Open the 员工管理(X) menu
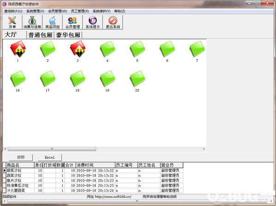The width and height of the screenshot is (276, 206). click(80, 11)
